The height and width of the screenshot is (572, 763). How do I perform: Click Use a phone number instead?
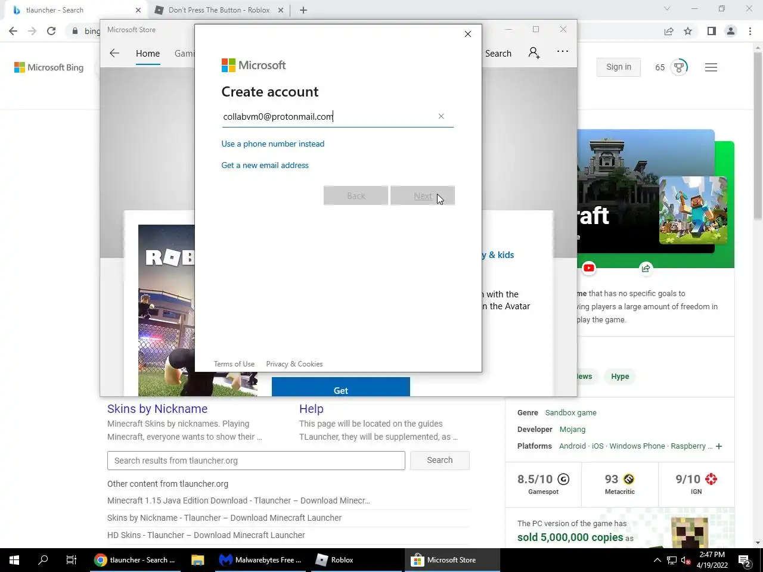coord(273,144)
